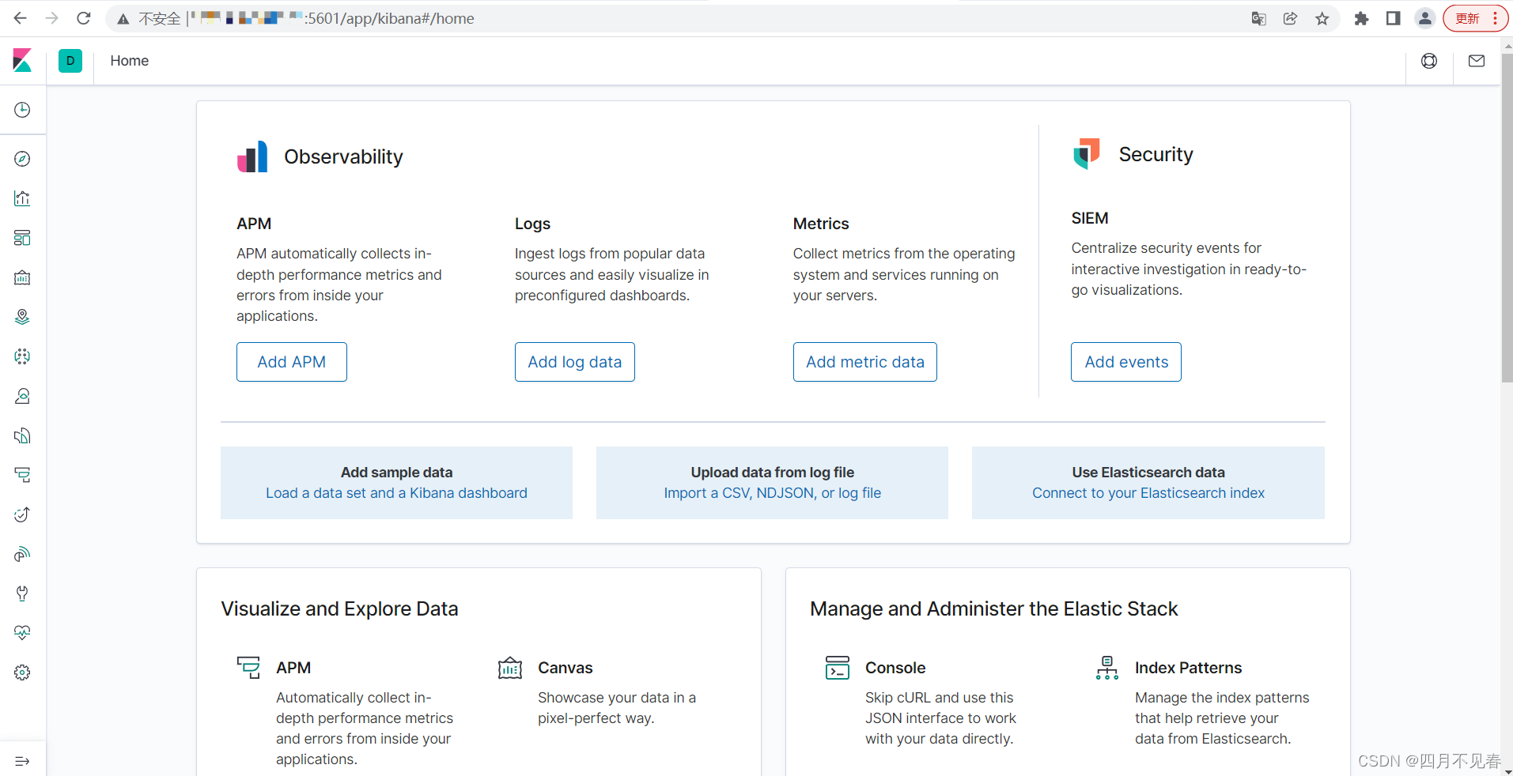Viewport: 1513px width, 776px height.
Task: Click the Index Patterns card icon
Action: pos(1107,668)
